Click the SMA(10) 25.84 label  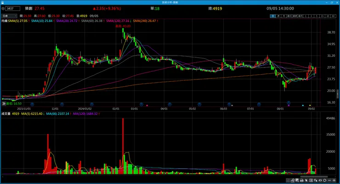point(42,21)
